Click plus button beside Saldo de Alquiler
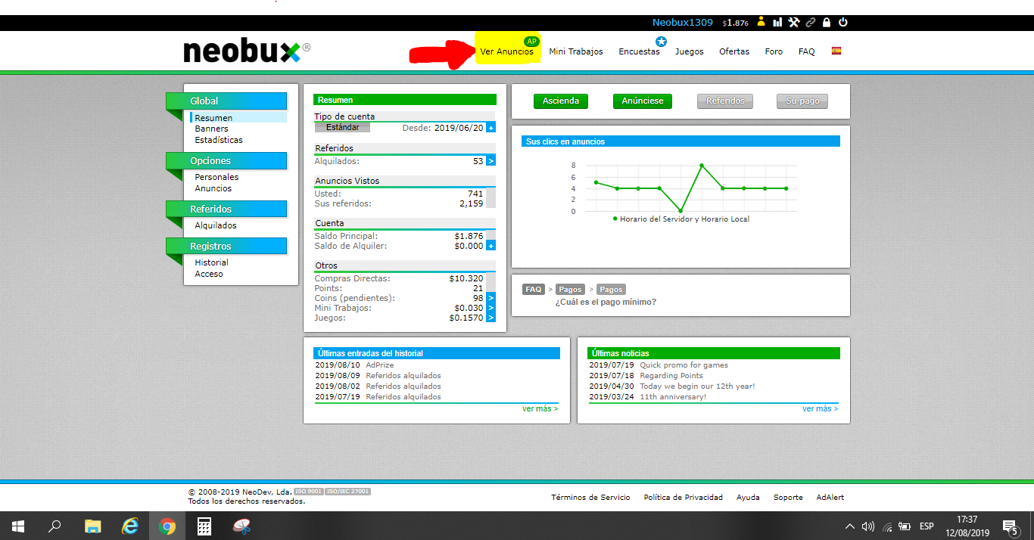This screenshot has width=1034, height=540. pyautogui.click(x=491, y=246)
